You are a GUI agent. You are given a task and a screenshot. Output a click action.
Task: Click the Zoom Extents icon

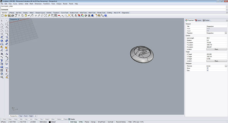(46, 16)
